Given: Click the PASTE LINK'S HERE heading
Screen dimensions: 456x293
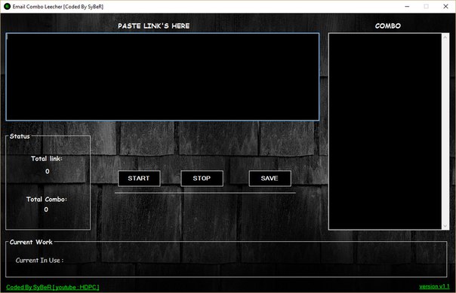Looking at the screenshot, I should click(x=154, y=26).
